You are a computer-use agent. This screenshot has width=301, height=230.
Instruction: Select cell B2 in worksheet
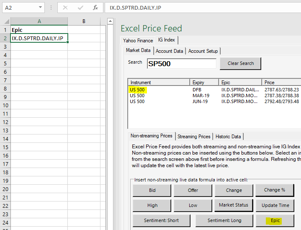click(x=84, y=38)
